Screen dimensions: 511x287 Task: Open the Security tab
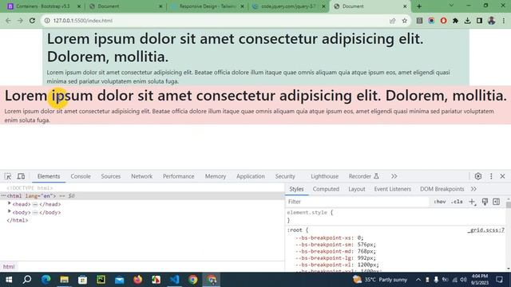(x=285, y=176)
